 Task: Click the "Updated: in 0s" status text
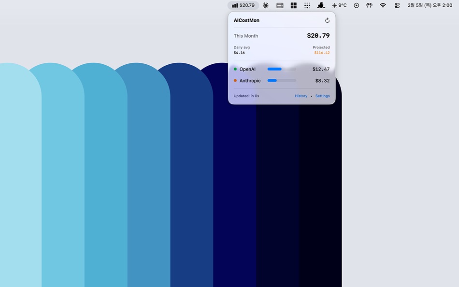246,96
